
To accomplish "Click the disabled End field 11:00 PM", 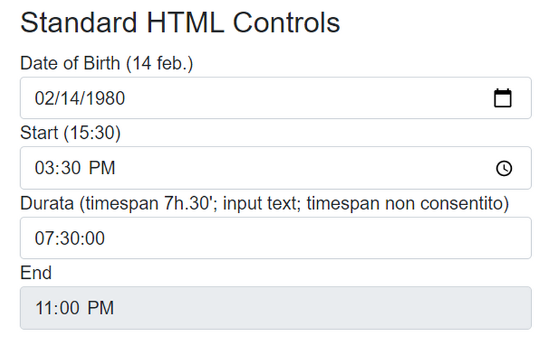I will pos(276,308).
